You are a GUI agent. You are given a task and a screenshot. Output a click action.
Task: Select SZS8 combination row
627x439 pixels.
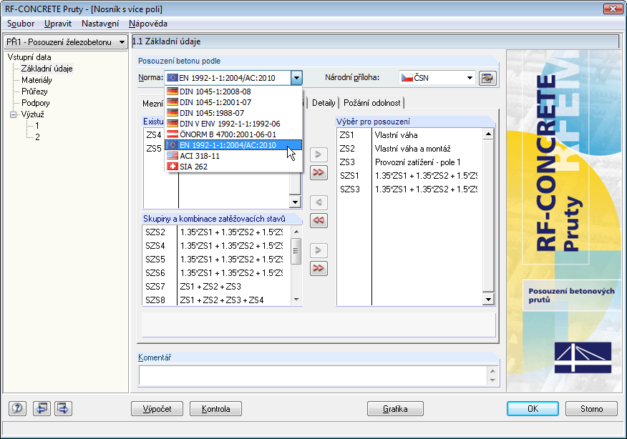click(x=217, y=300)
